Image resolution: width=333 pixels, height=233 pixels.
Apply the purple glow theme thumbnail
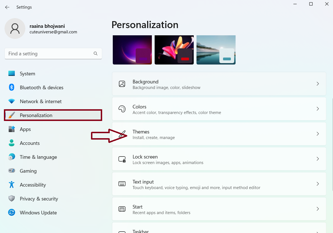132,50
